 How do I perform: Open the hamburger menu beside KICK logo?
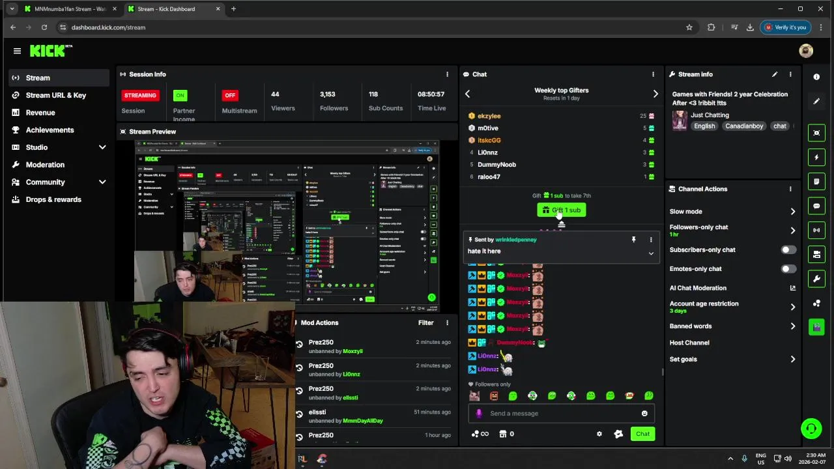17,51
